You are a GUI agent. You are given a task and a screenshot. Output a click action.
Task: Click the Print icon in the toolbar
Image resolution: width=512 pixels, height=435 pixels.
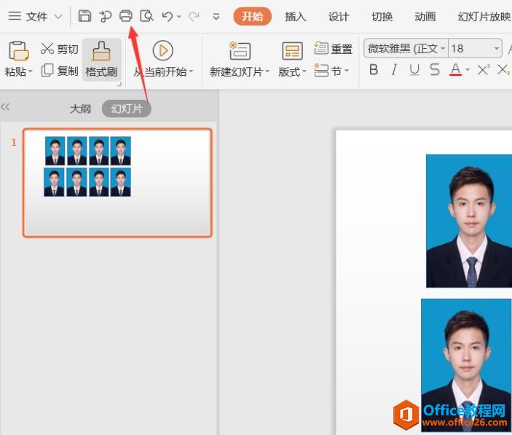pyautogui.click(x=126, y=16)
